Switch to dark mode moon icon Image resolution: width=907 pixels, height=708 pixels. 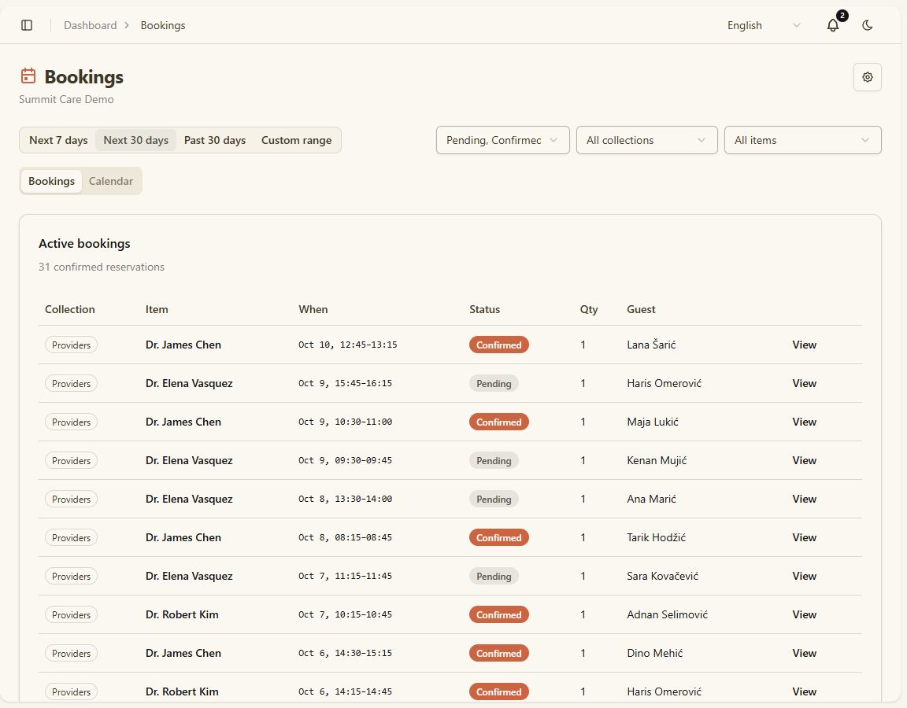point(867,25)
